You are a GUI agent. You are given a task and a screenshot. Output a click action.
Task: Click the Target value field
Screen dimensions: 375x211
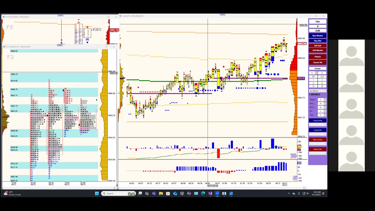[321, 100]
